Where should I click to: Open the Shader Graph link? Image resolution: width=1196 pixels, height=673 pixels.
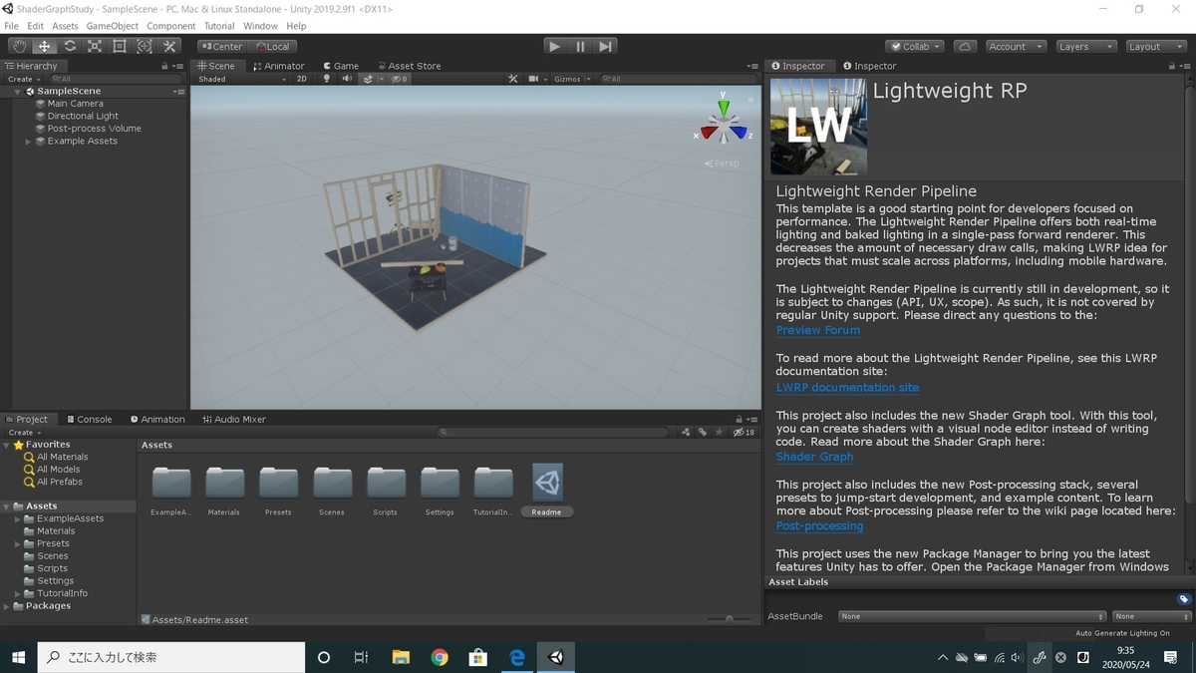point(814,457)
